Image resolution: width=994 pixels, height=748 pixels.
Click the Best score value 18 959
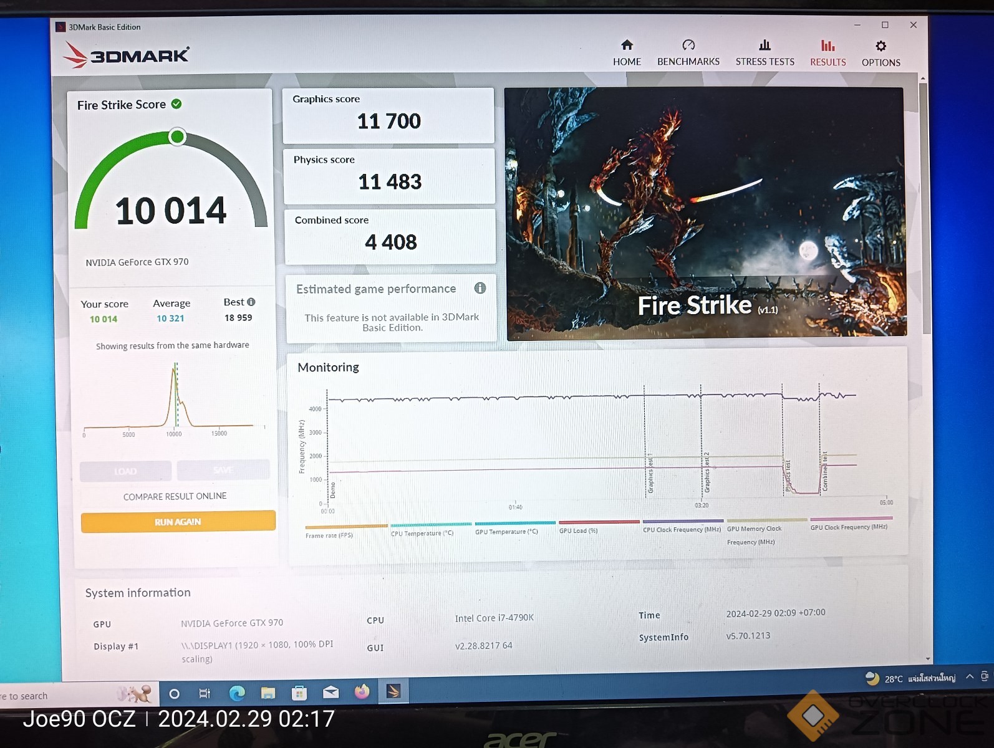click(x=238, y=318)
